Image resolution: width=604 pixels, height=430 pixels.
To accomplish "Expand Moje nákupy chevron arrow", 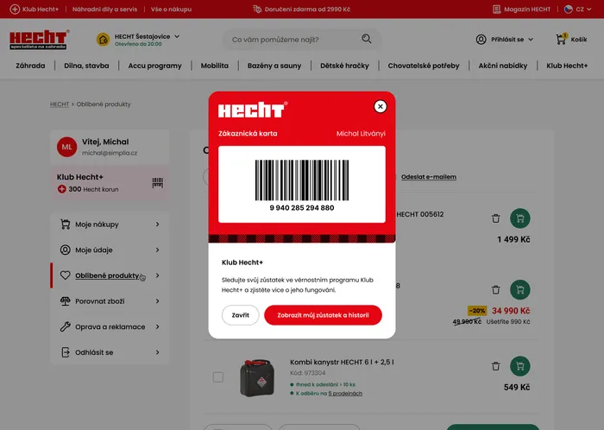I will pyautogui.click(x=158, y=224).
